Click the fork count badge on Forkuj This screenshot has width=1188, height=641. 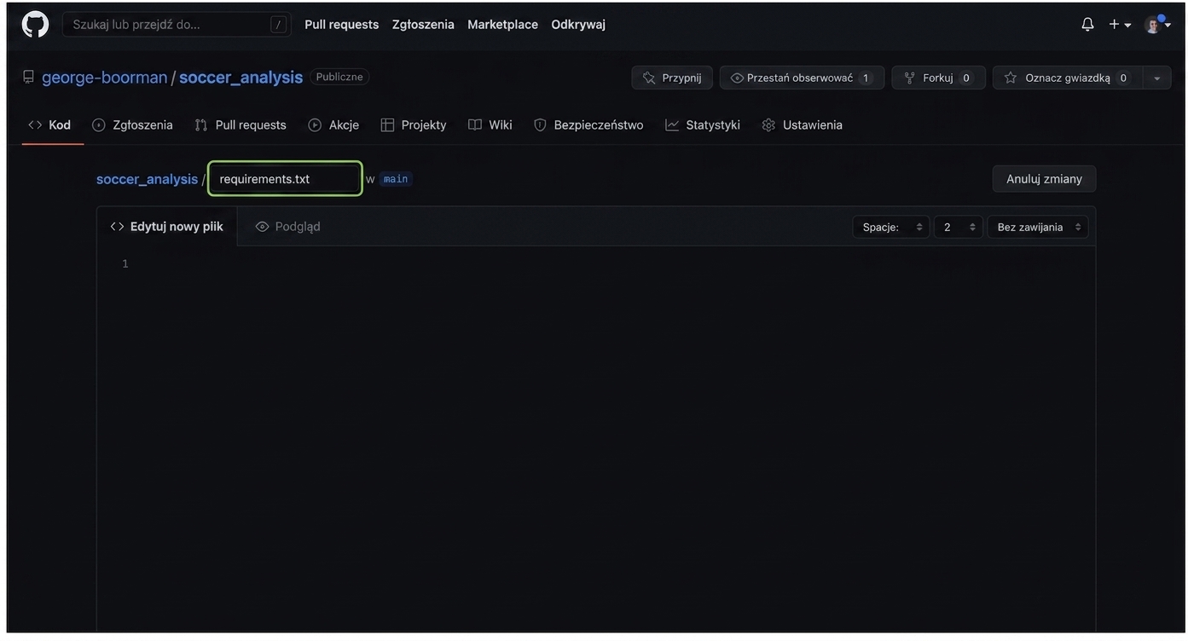tap(966, 78)
